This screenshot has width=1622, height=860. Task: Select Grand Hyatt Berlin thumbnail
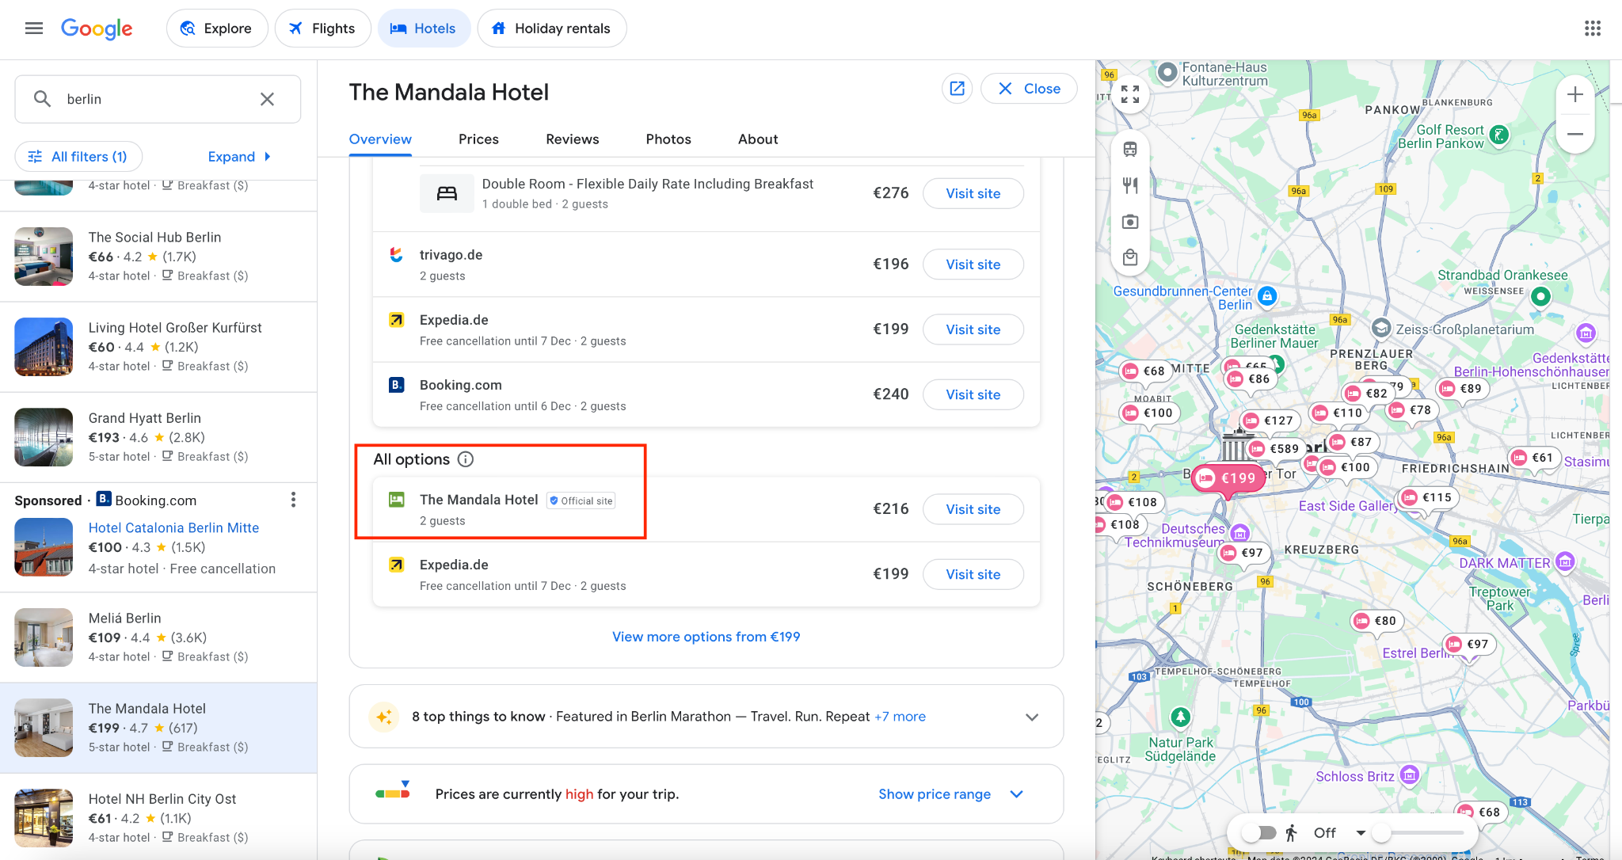[44, 437]
